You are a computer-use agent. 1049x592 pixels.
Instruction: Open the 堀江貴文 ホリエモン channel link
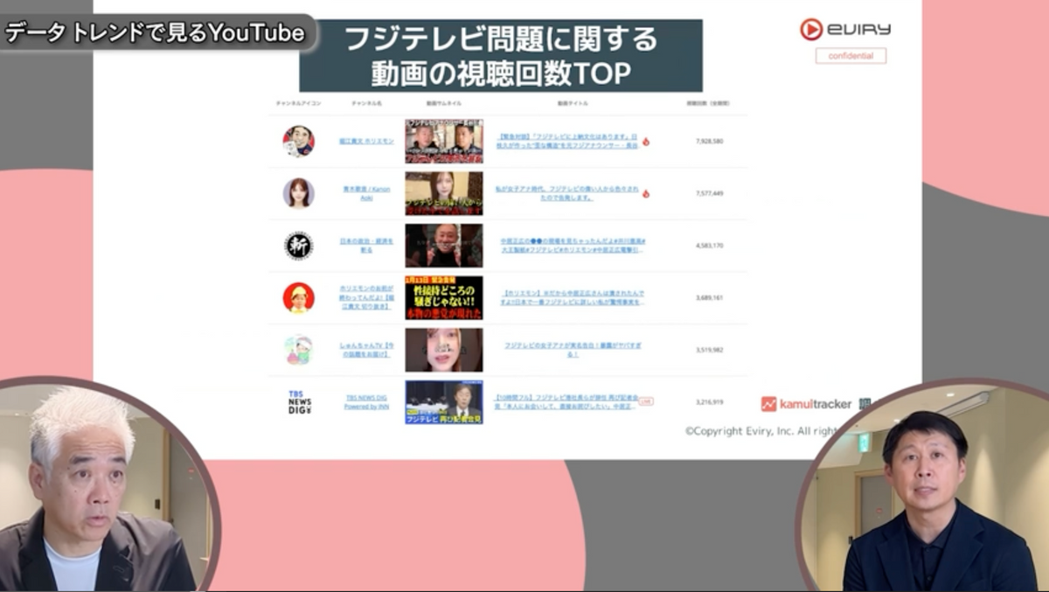[366, 142]
